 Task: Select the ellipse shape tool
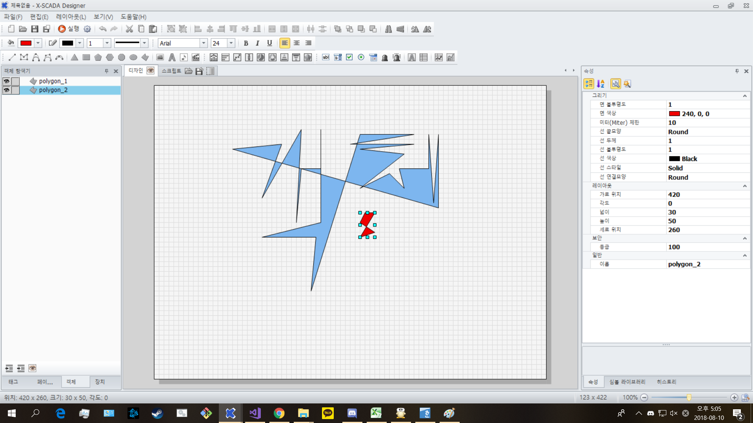pyautogui.click(x=133, y=58)
